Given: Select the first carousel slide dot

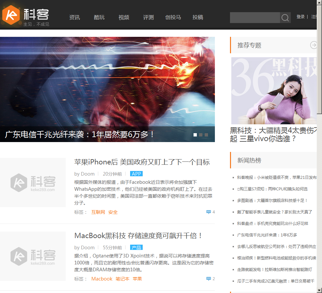Looking at the screenshot, I should tap(195, 135).
